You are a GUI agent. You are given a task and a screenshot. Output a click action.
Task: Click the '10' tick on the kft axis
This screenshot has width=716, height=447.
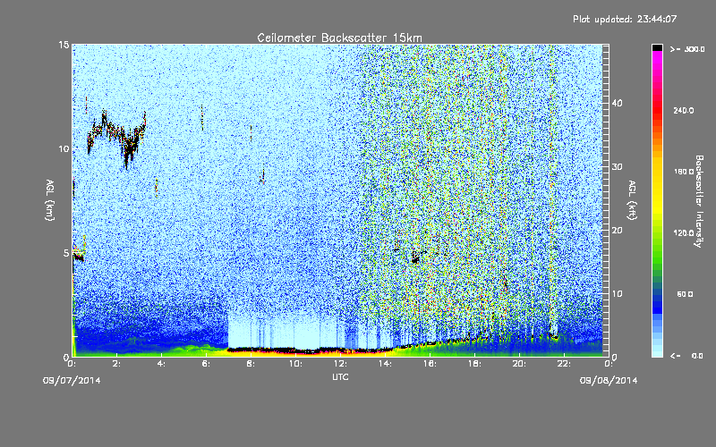[x=617, y=294]
